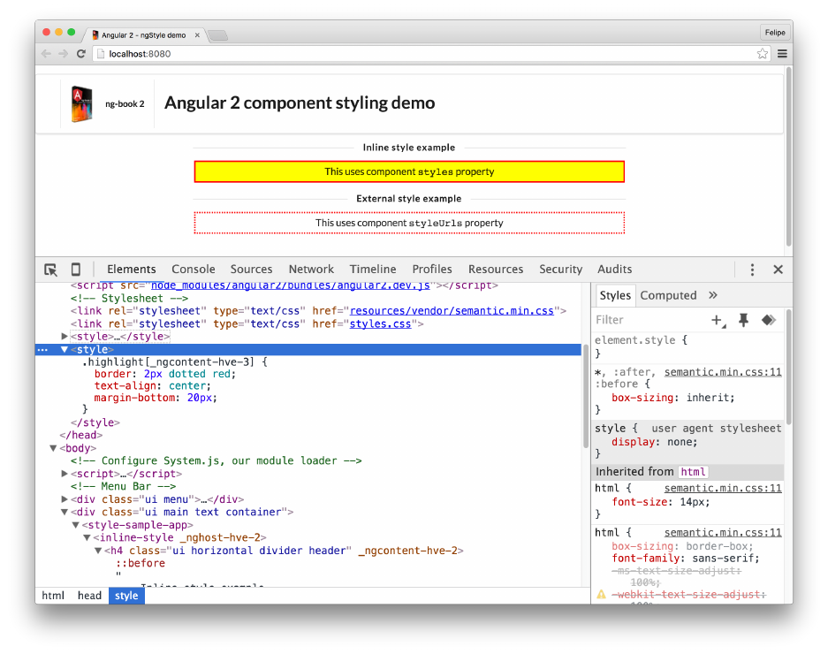
Task: Click the Felipe profile button
Action: tap(775, 33)
